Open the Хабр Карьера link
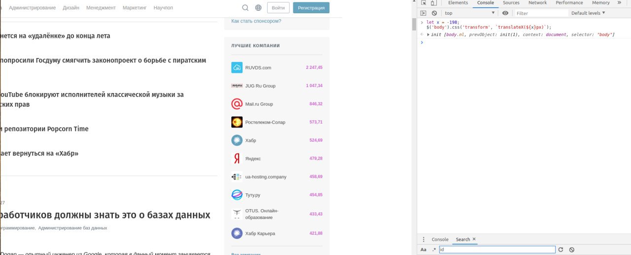The image size is (631, 255). (260, 233)
